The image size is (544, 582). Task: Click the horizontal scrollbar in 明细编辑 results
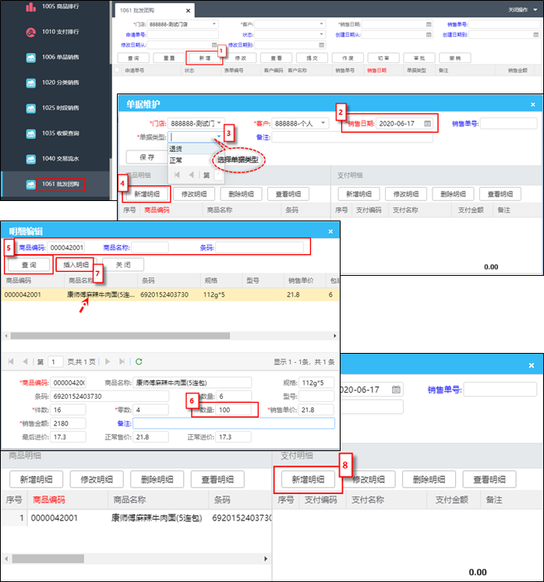[x=117, y=336]
